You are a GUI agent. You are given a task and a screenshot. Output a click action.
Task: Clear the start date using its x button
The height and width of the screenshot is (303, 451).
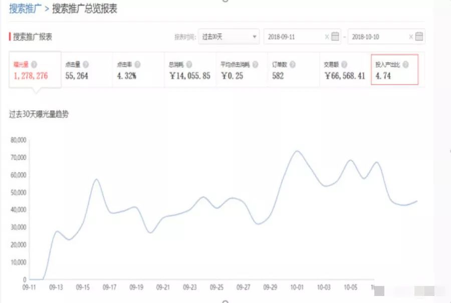pyautogui.click(x=327, y=36)
